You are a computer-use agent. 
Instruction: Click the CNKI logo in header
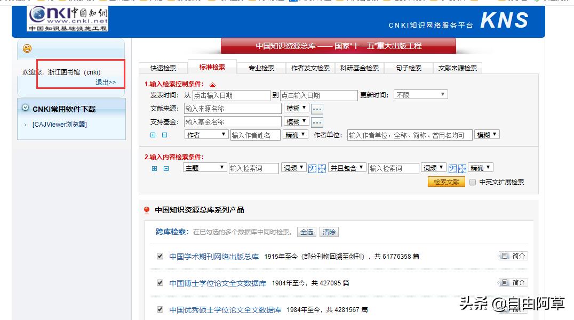[68, 18]
